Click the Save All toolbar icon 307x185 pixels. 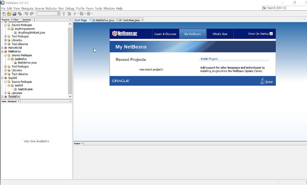point(20,14)
